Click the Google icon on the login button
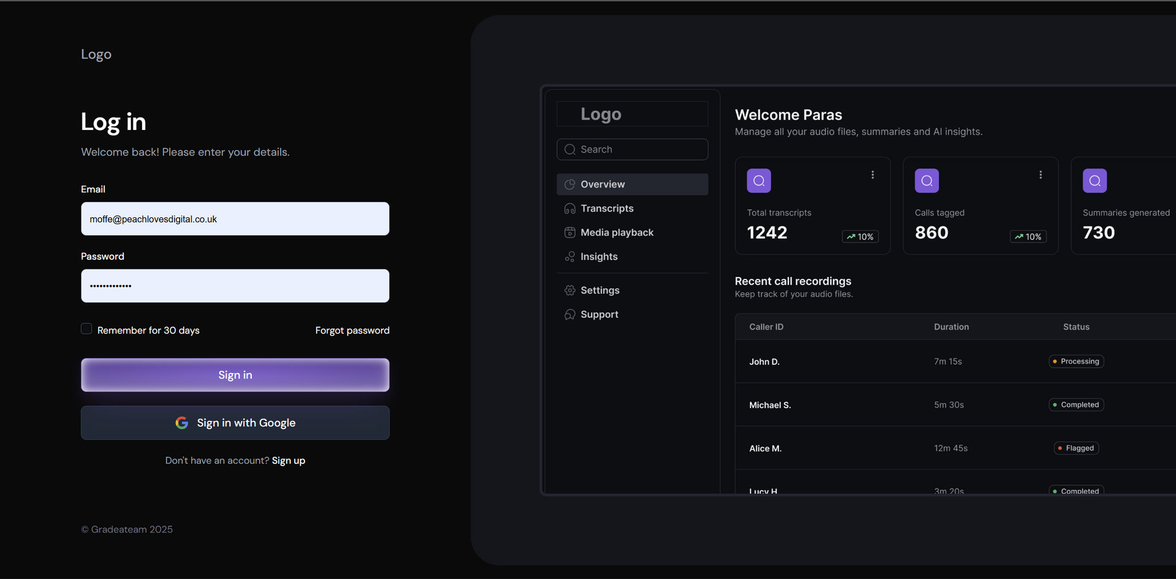Viewport: 1176px width, 579px height. coord(182,423)
